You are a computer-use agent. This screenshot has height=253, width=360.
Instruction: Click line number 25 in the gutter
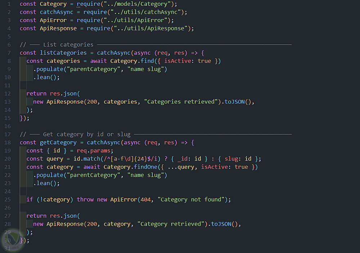point(7,200)
